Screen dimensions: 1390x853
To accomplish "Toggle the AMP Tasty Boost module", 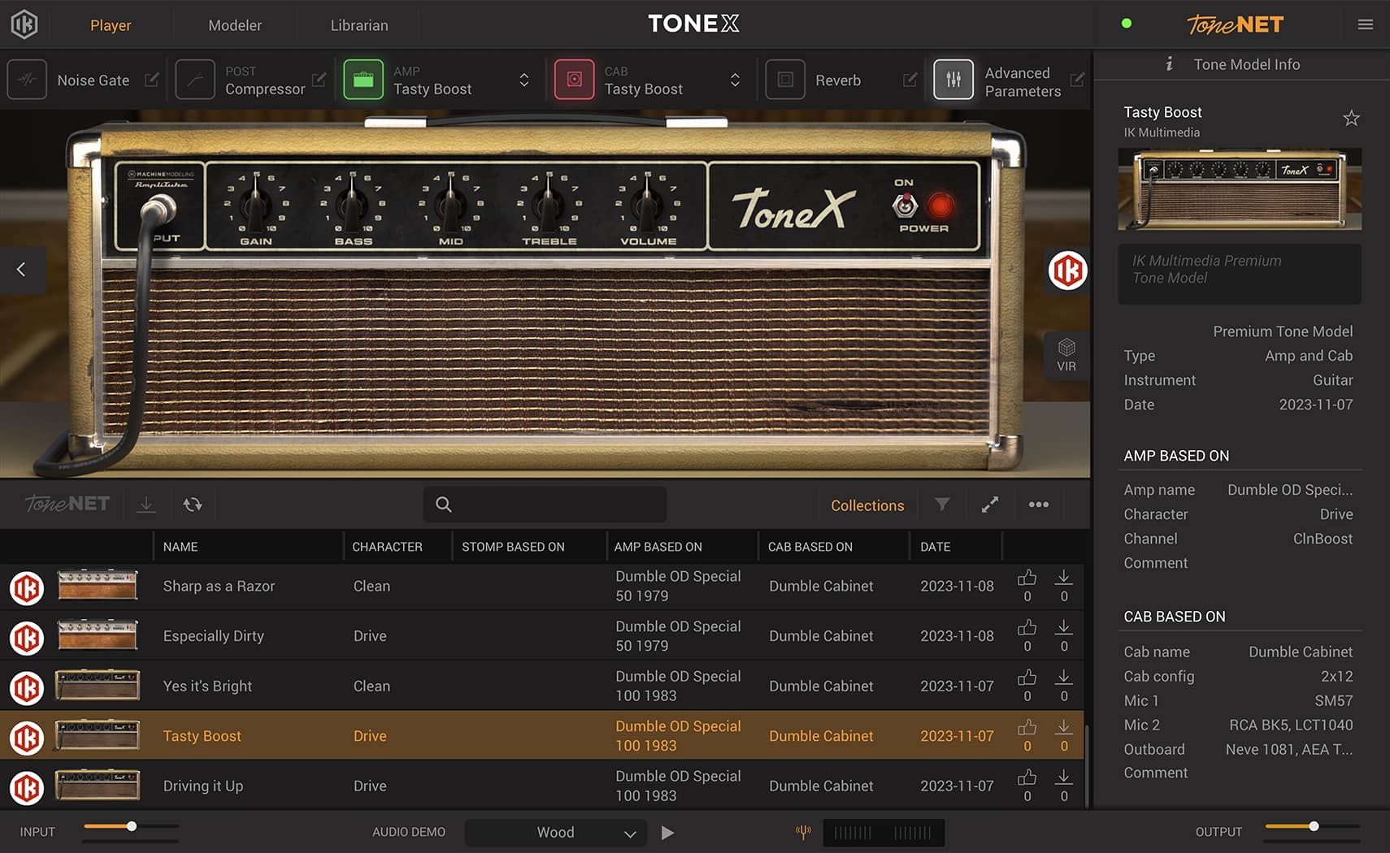I will coord(363,80).
